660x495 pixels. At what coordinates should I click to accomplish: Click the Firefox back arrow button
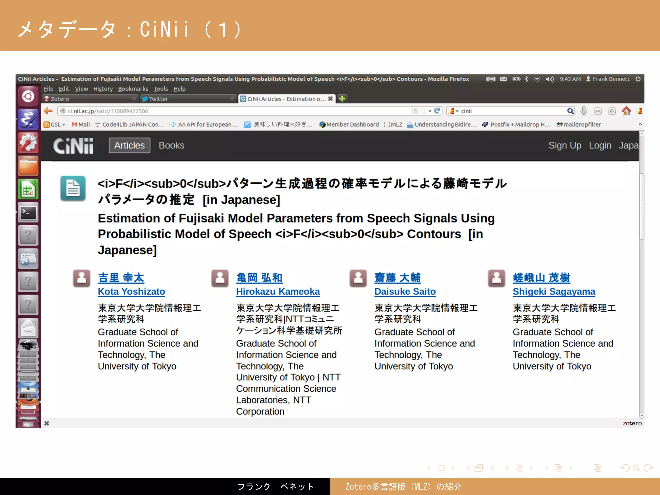[x=48, y=111]
